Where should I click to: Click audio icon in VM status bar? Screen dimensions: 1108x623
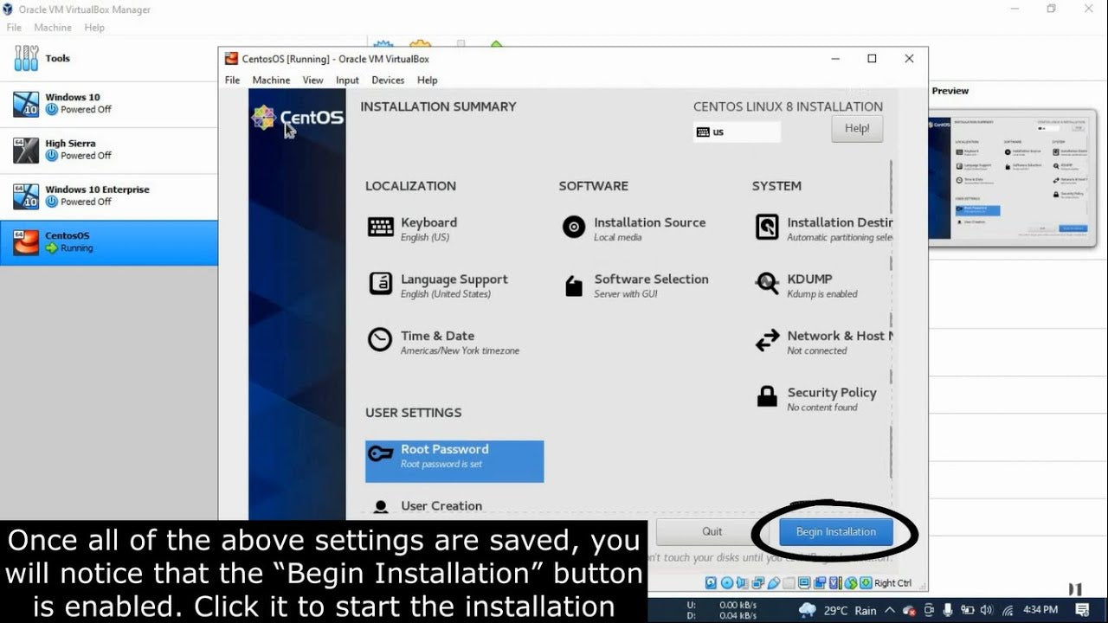[x=742, y=583]
